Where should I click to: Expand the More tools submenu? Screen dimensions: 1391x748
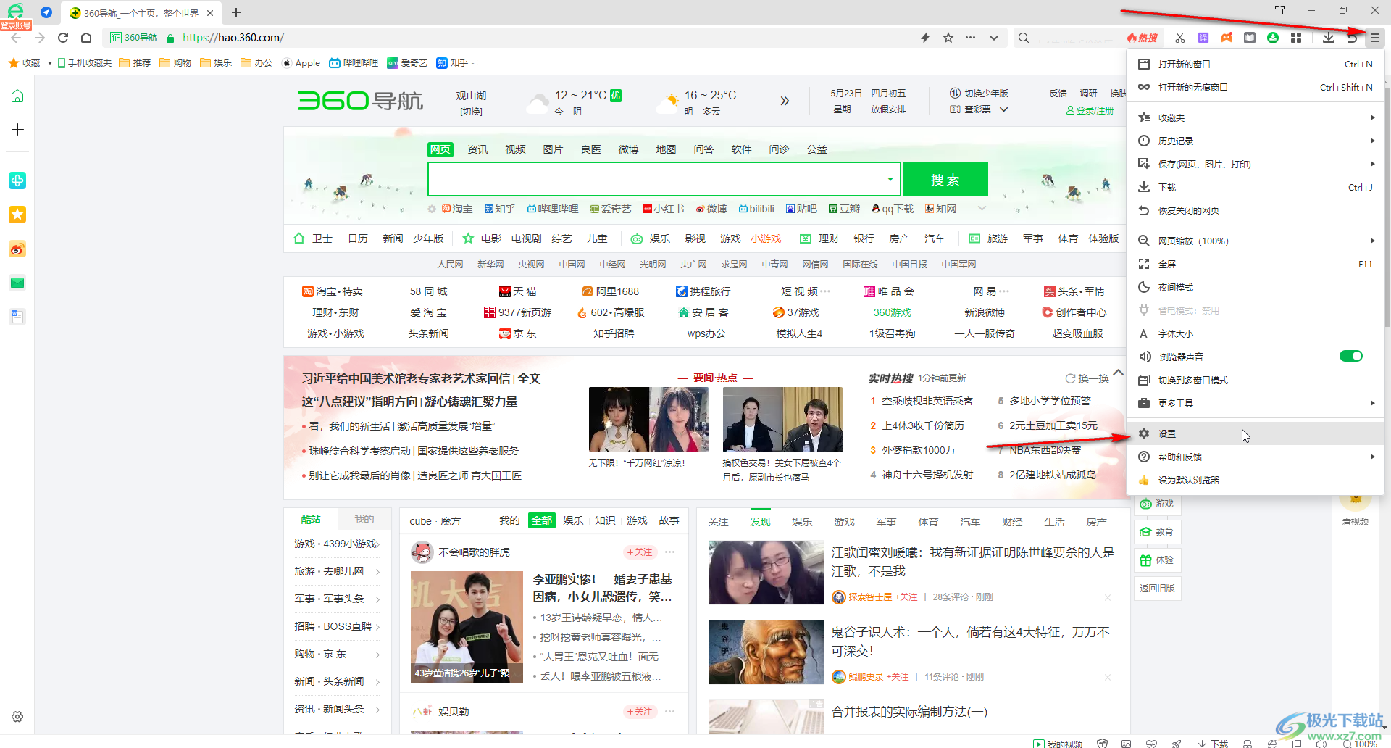1256,403
